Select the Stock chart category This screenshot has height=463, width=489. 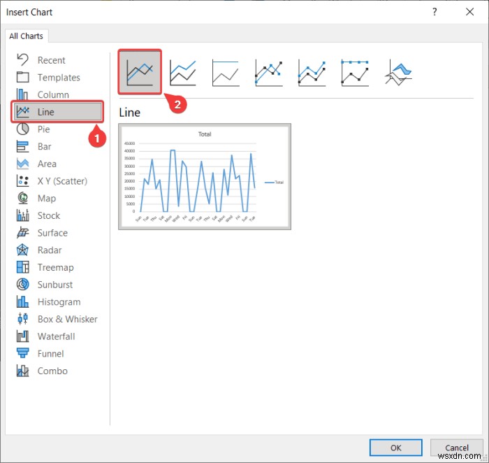(x=49, y=215)
